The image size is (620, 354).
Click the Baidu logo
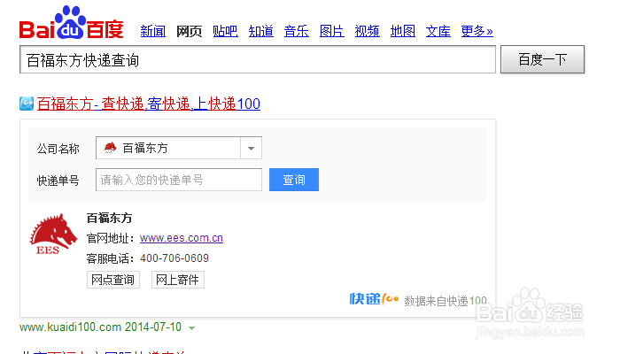[71, 23]
